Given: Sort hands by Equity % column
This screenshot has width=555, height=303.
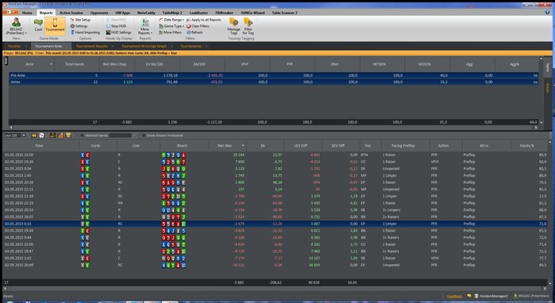Looking at the screenshot, I should click(527, 145).
